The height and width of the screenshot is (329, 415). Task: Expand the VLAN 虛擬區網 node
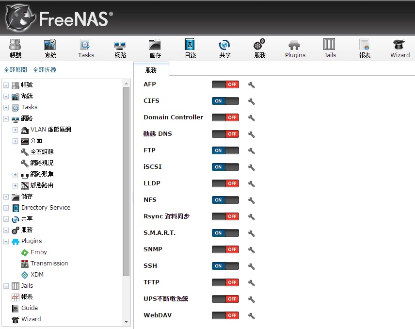(15, 130)
